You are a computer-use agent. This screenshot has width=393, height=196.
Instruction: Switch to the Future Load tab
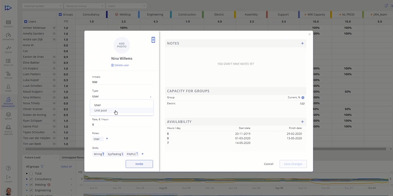tap(33, 157)
